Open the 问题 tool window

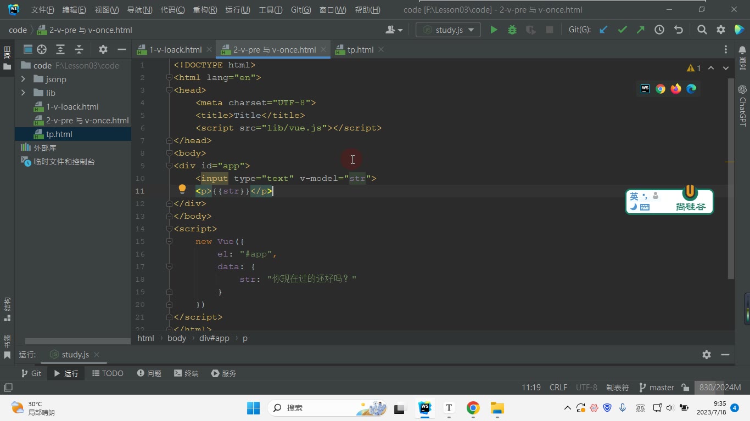(149, 373)
